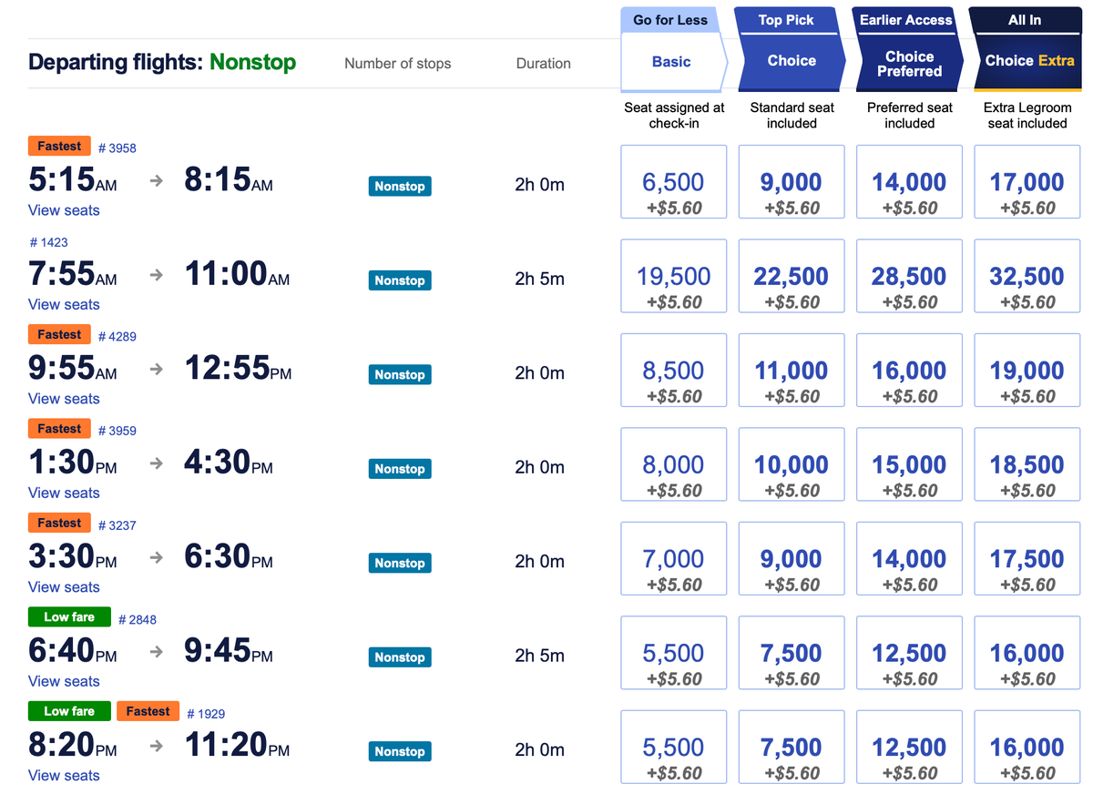Click the 'Number of stops' column heading

point(397,64)
